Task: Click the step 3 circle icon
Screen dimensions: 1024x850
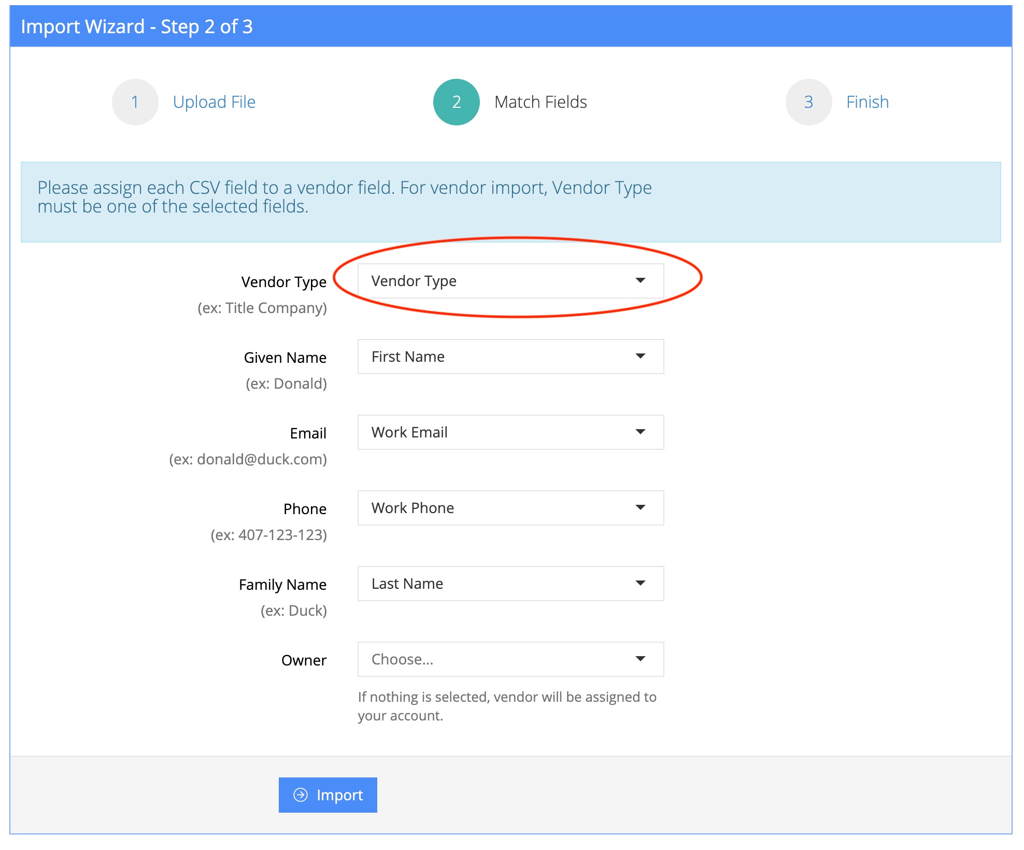Action: tap(808, 102)
